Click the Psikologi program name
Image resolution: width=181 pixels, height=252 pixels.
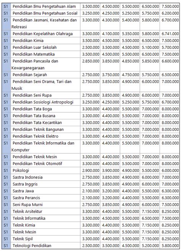coord(21,171)
